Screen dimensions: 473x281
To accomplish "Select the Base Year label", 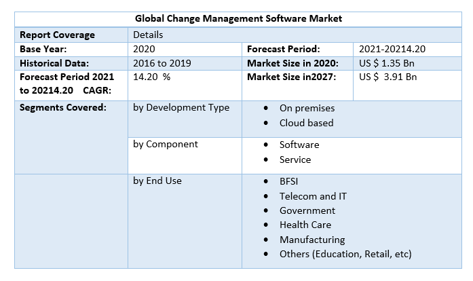I will point(43,49).
